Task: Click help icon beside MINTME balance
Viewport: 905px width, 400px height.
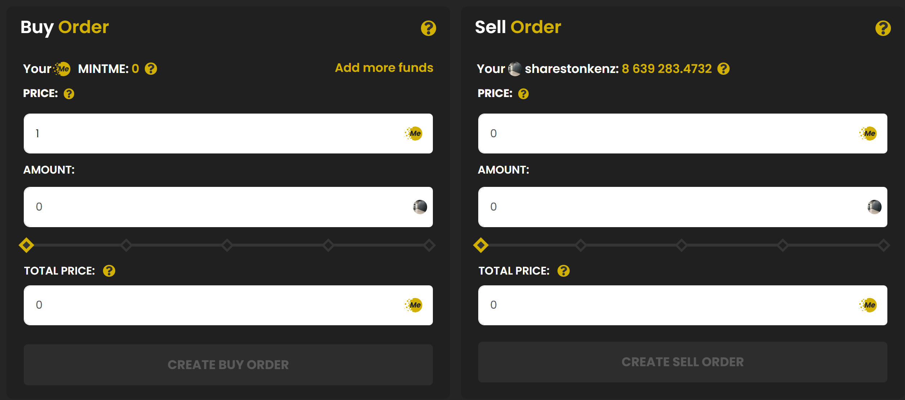Action: pos(151,69)
